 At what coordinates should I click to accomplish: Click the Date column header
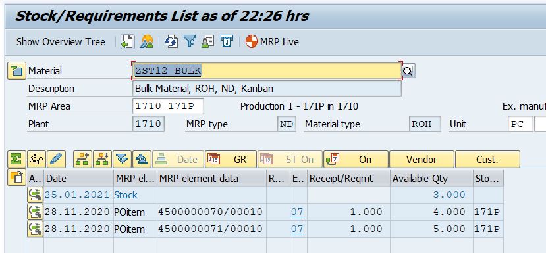pyautogui.click(x=78, y=179)
